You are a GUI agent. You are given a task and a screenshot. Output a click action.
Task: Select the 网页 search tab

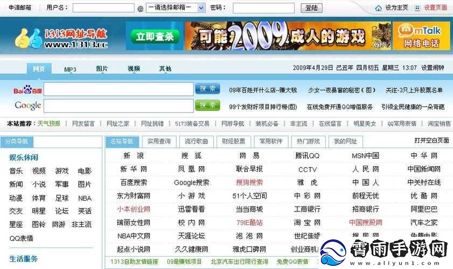point(39,69)
